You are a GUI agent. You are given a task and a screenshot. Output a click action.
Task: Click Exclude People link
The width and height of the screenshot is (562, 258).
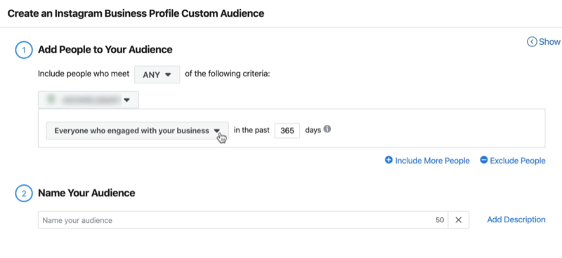coord(513,161)
